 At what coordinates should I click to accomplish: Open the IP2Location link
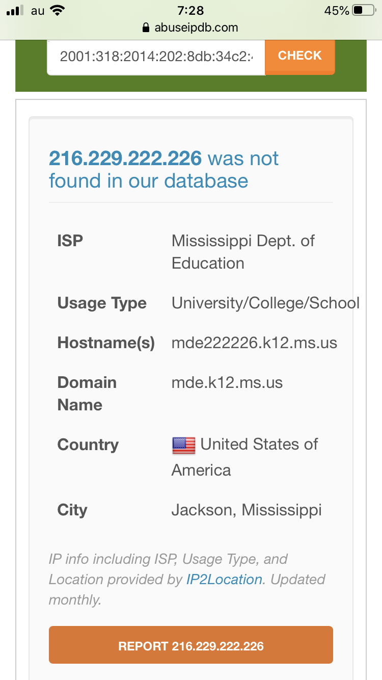pyautogui.click(x=224, y=580)
